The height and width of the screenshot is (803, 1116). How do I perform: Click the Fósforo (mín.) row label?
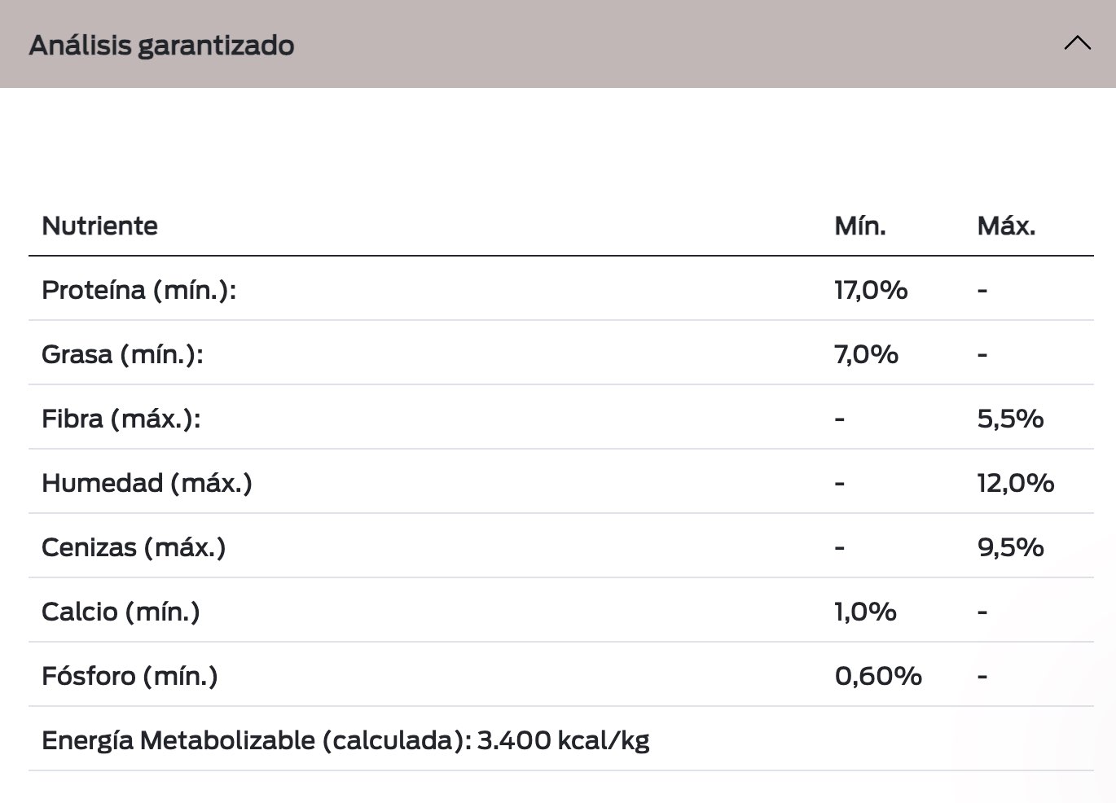pos(130,676)
